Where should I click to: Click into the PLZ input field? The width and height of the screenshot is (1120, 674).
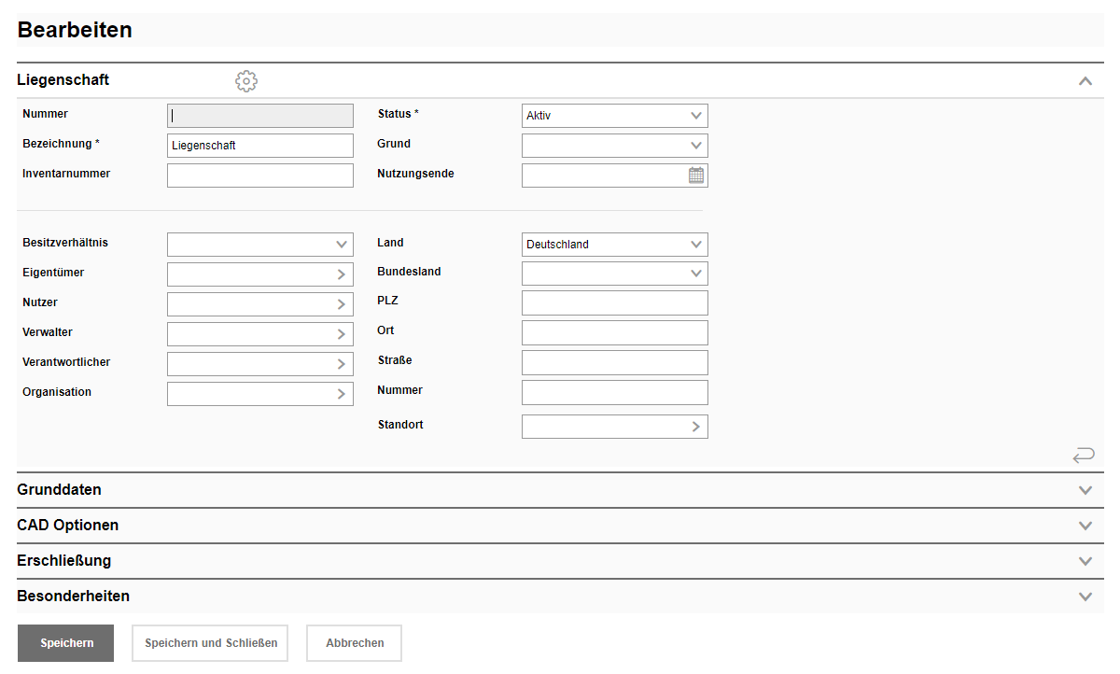tap(614, 303)
